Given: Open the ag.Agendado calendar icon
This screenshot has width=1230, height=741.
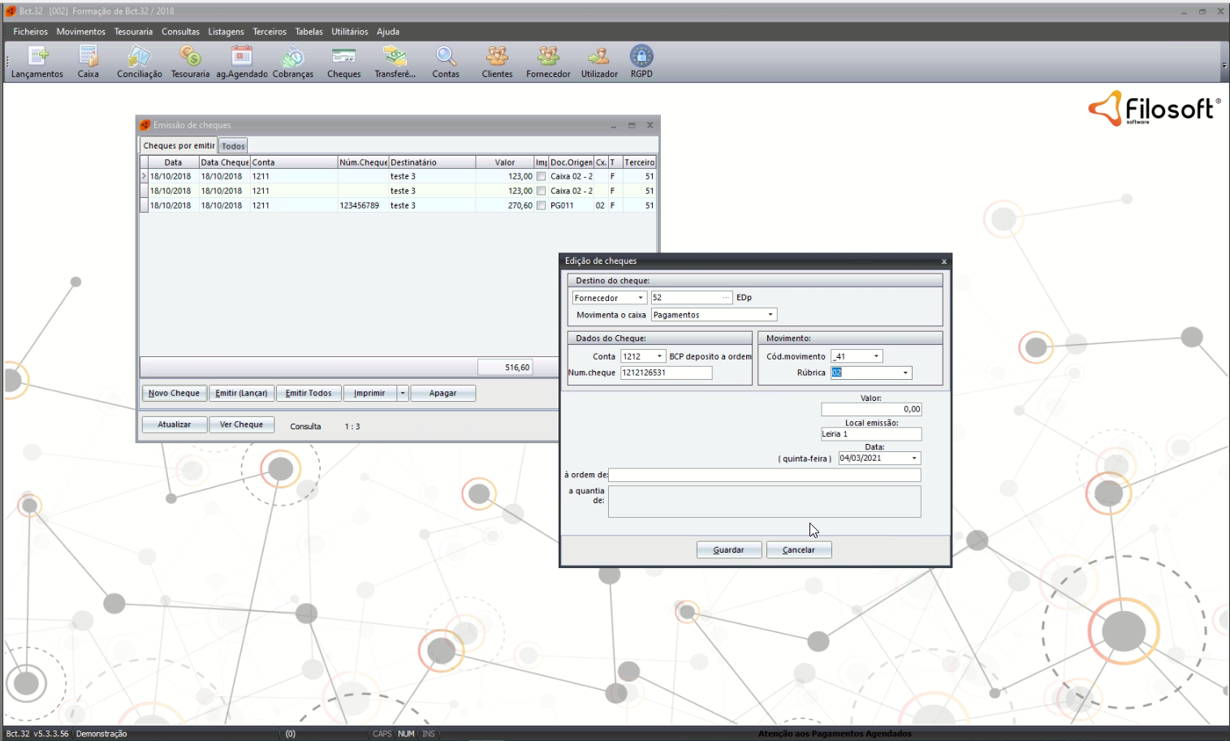Looking at the screenshot, I should (241, 57).
